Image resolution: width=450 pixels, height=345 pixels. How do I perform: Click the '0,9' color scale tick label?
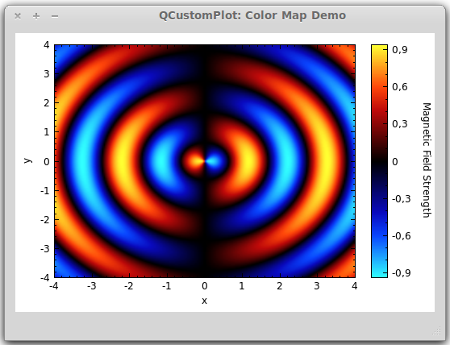[x=400, y=50]
